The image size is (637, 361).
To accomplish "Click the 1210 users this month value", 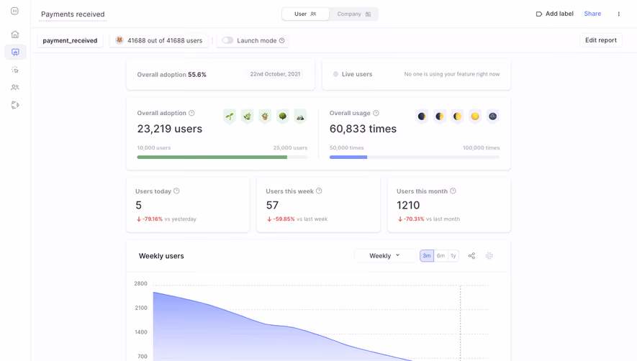I will click(x=408, y=206).
